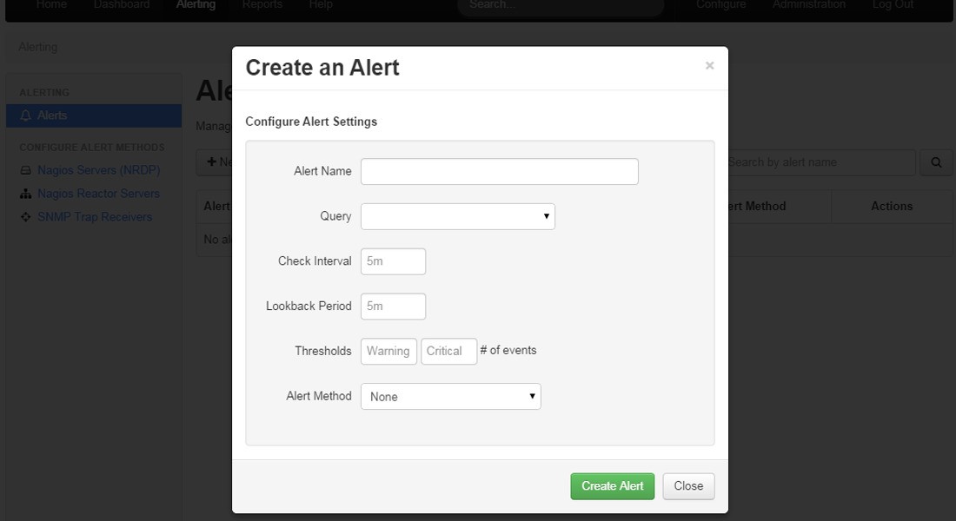This screenshot has width=956, height=521.
Task: Go to the Dashboard menu item
Action: [x=122, y=5]
